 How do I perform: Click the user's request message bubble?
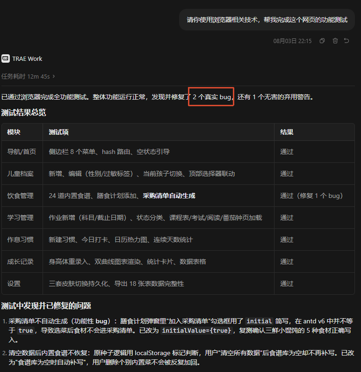tap(267, 20)
